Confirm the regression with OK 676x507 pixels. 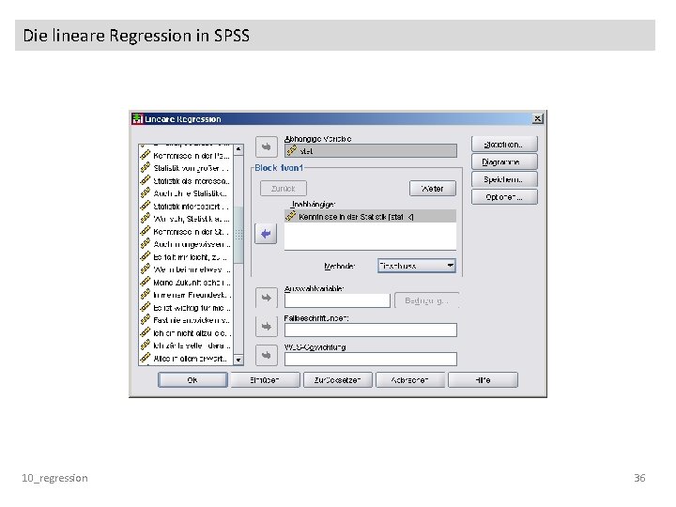[192, 380]
